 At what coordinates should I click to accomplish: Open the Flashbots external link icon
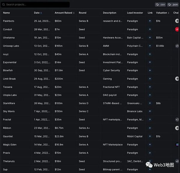[x=150, y=21]
